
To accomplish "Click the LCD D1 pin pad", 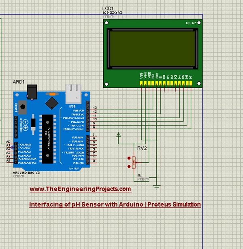I will coord(168,83).
